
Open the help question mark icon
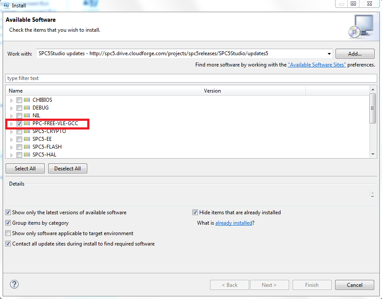(14, 284)
